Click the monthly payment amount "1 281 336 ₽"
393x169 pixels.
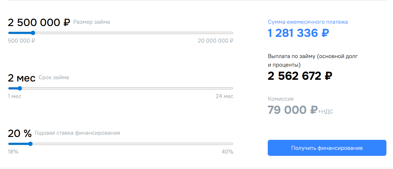coord(298,33)
